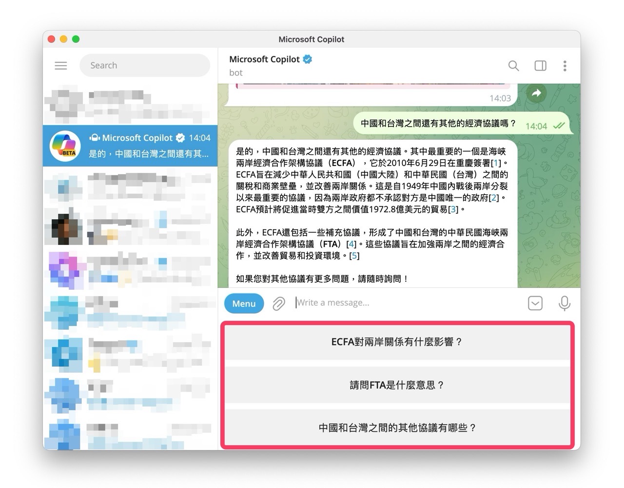624x488 pixels.
Task: Click the Microsoft Copilot chat header title
Action: point(264,59)
